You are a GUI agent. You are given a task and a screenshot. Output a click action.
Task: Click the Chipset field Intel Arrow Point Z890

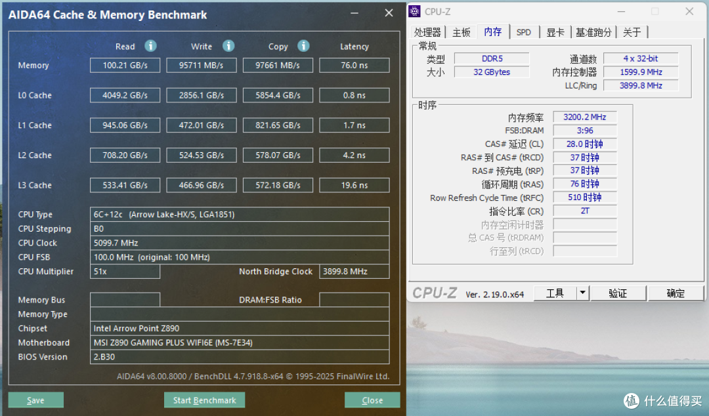(x=240, y=328)
